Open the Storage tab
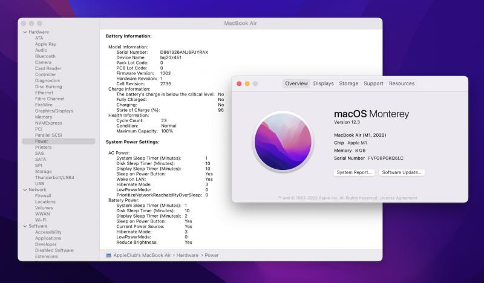This screenshot has width=484, height=283. (348, 83)
